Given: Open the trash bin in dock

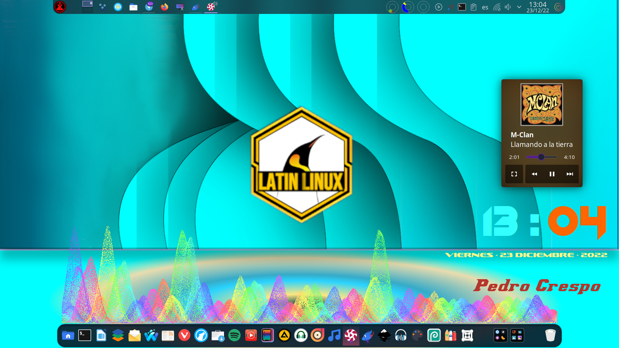Looking at the screenshot, I should pos(550,335).
